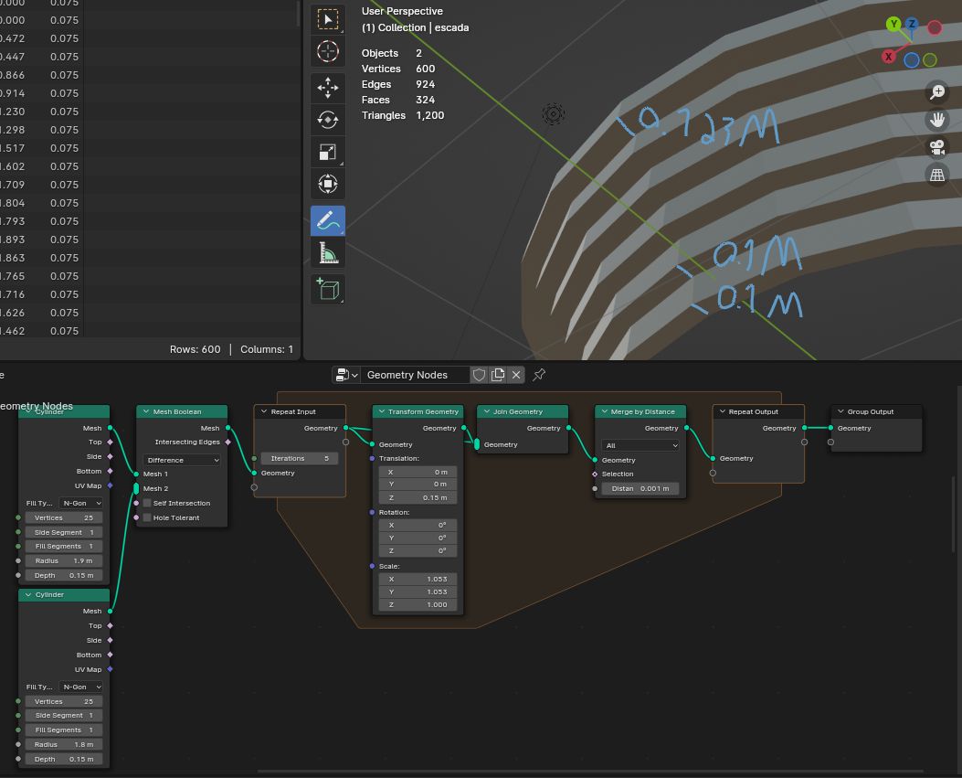This screenshot has height=778, width=962.
Task: Open the node tree browse icon
Action: [346, 375]
